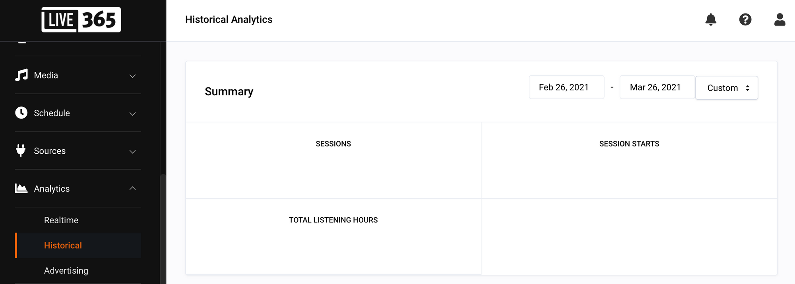
Task: Open the notifications bell icon
Action: pos(711,19)
